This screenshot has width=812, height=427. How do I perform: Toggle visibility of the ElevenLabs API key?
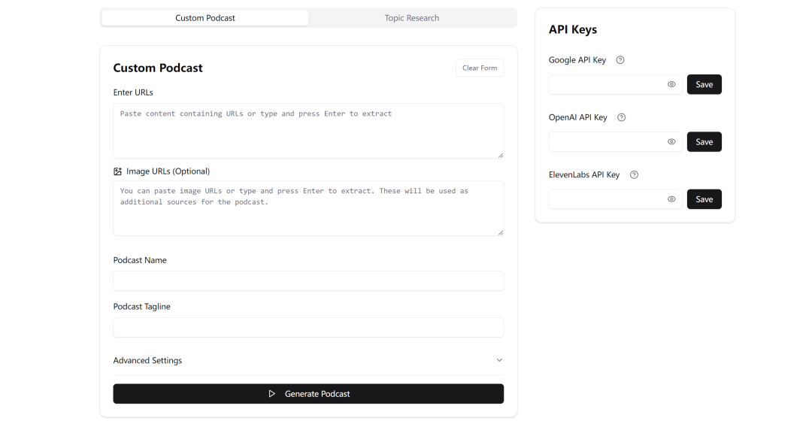[x=671, y=199]
